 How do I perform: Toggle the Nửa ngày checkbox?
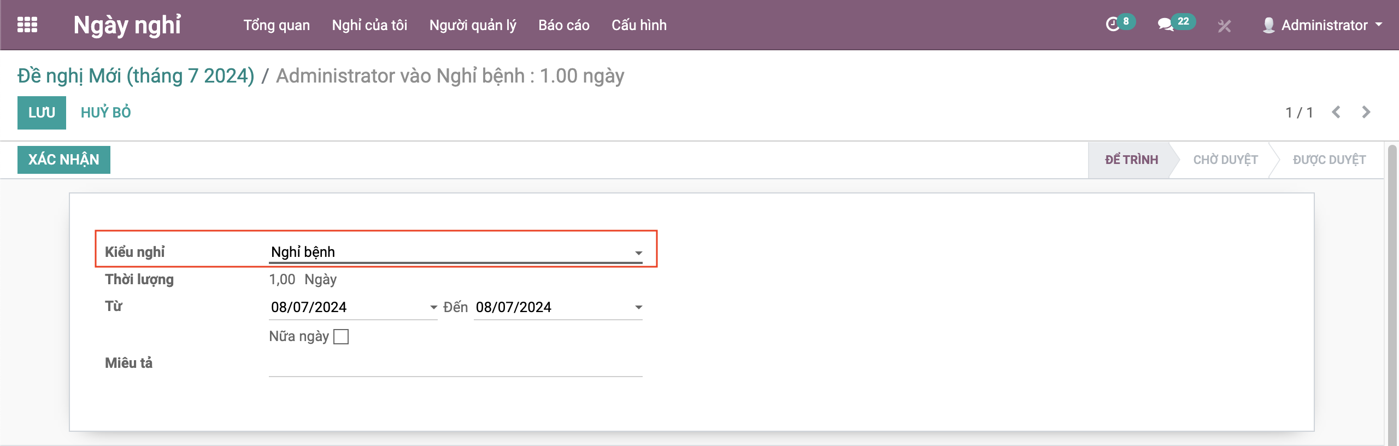(341, 337)
